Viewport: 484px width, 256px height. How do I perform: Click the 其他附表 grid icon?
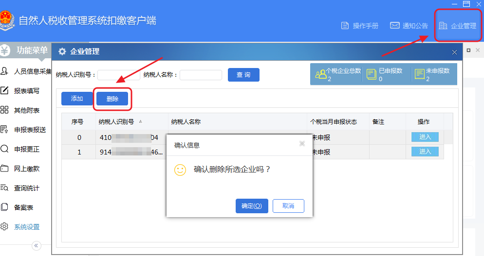pyautogui.click(x=4, y=110)
